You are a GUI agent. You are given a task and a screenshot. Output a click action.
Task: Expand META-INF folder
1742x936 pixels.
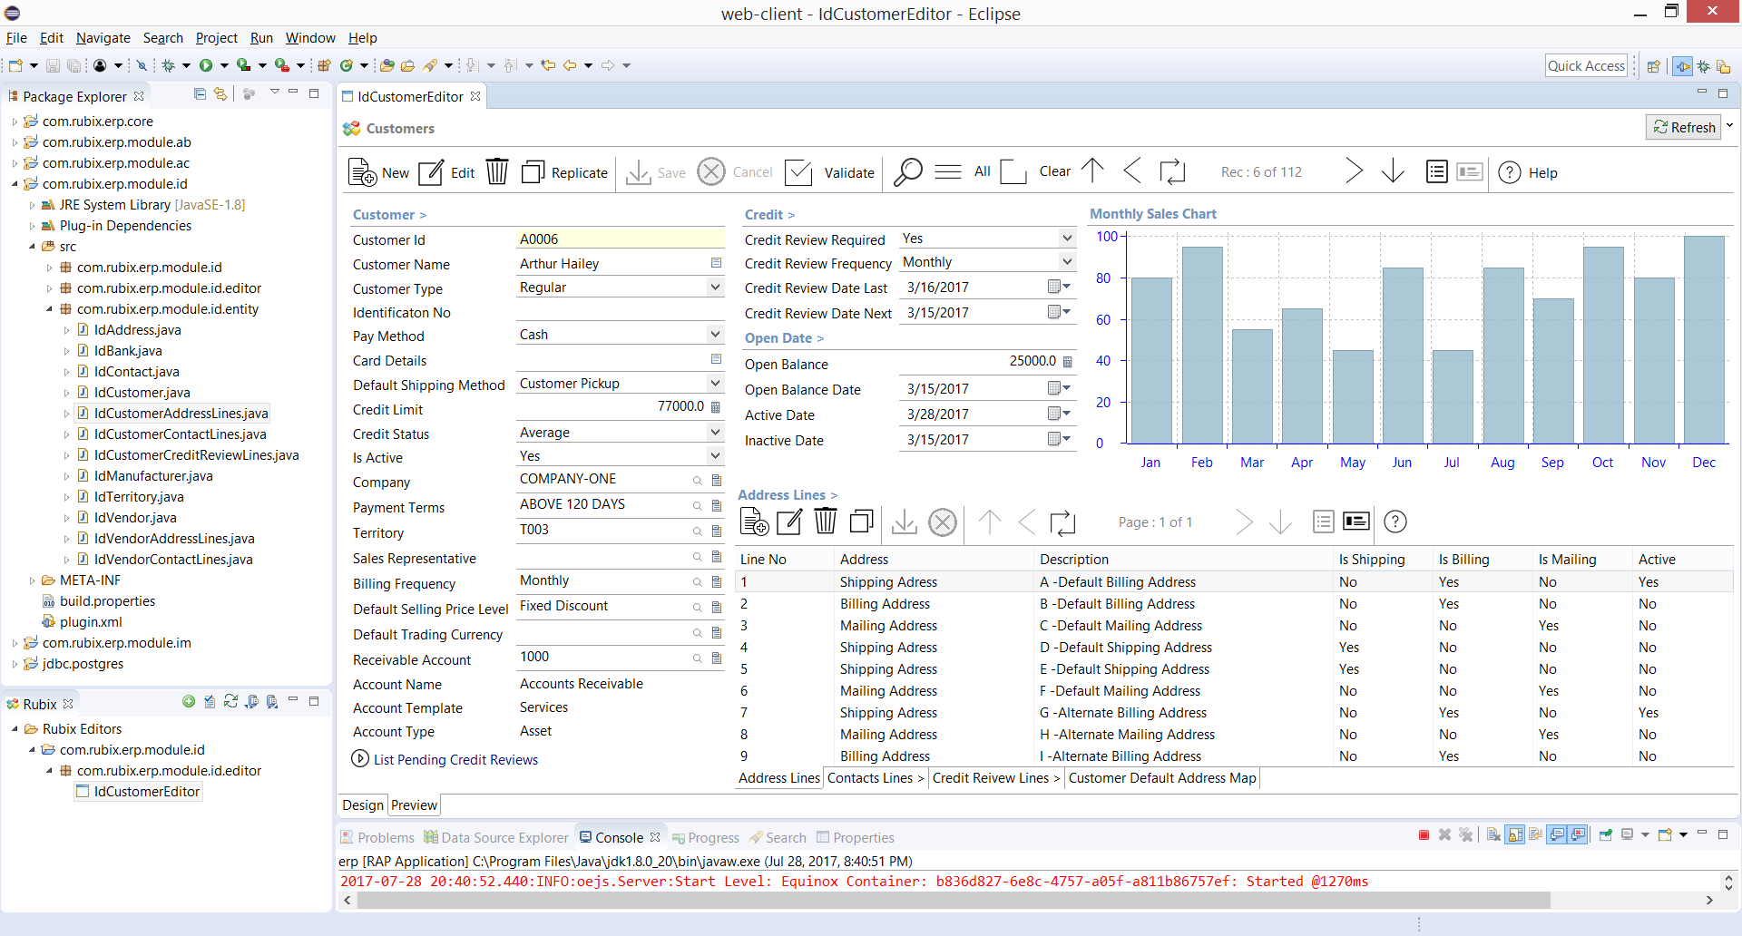32,580
